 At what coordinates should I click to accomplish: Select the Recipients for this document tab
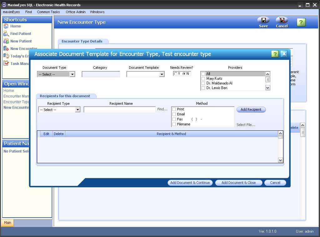pyautogui.click(x=65, y=96)
